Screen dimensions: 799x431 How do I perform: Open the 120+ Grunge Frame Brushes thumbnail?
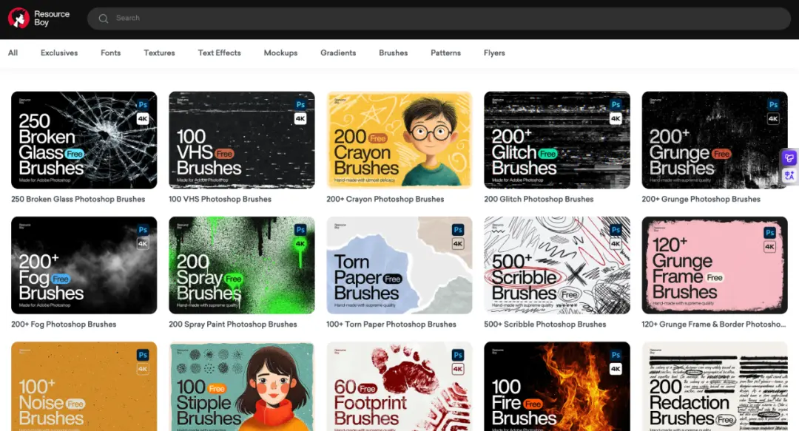click(715, 265)
